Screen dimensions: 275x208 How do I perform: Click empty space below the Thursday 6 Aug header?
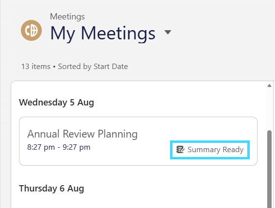(x=138, y=202)
